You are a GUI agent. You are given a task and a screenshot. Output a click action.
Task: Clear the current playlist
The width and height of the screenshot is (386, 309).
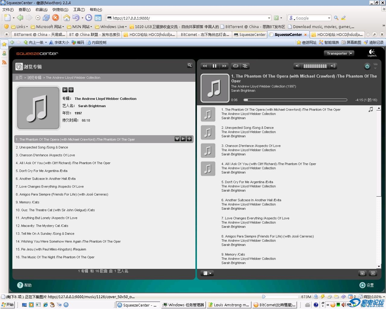373,273
